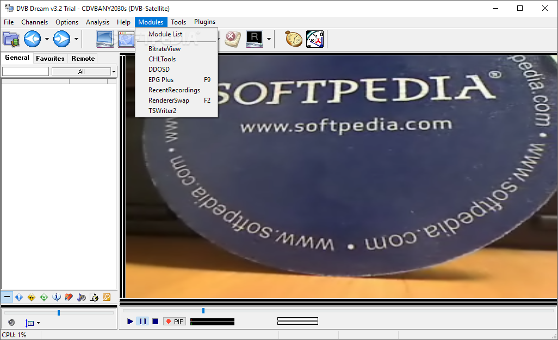Expand dropdown next to the R renderer icon
This screenshot has width=558, height=340.
pos(269,39)
